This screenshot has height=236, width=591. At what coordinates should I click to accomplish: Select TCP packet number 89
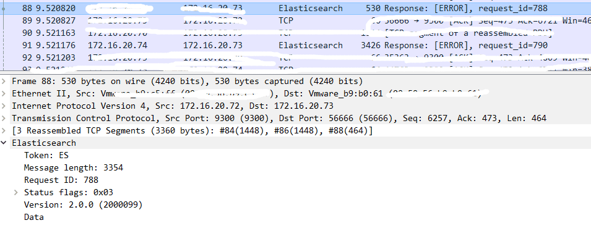(x=296, y=21)
